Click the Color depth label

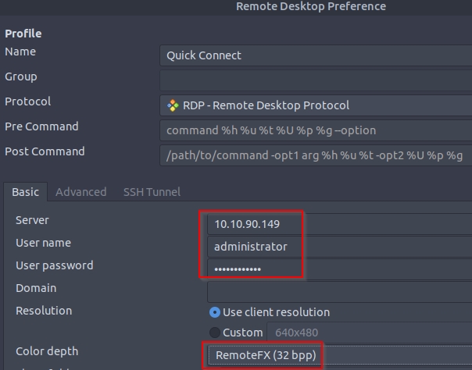[47, 351]
